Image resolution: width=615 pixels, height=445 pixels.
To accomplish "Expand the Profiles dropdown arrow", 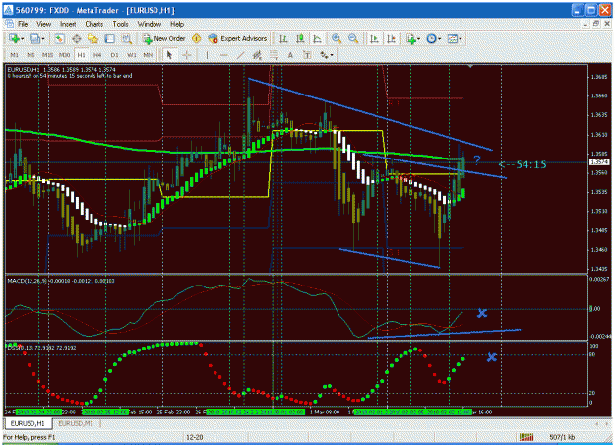I will (43, 39).
